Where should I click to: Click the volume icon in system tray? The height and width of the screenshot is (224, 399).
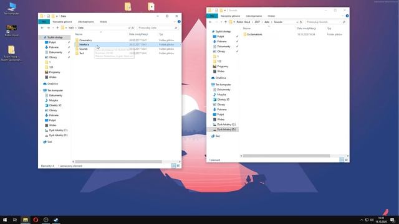[372, 220]
